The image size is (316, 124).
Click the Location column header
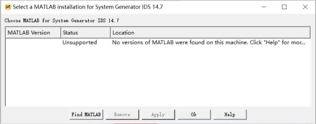click(123, 33)
